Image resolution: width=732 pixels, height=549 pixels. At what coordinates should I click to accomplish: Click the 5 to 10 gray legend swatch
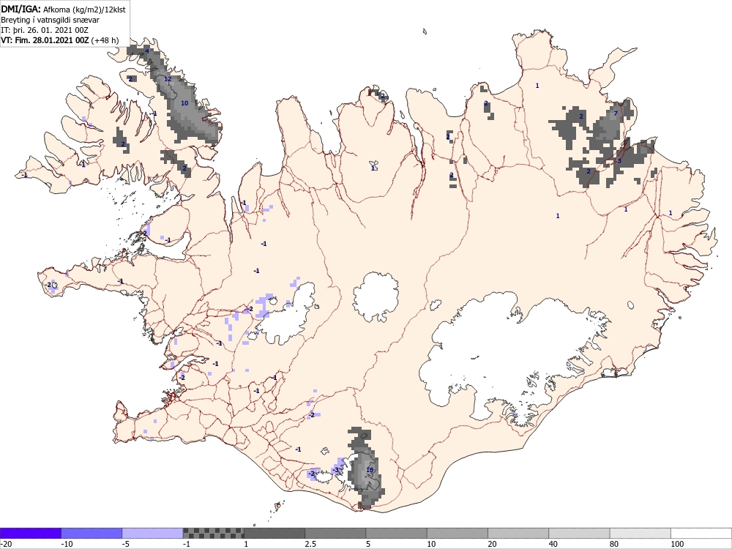(396, 533)
